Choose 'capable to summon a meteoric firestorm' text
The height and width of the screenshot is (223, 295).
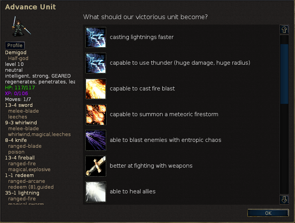tap(164, 114)
